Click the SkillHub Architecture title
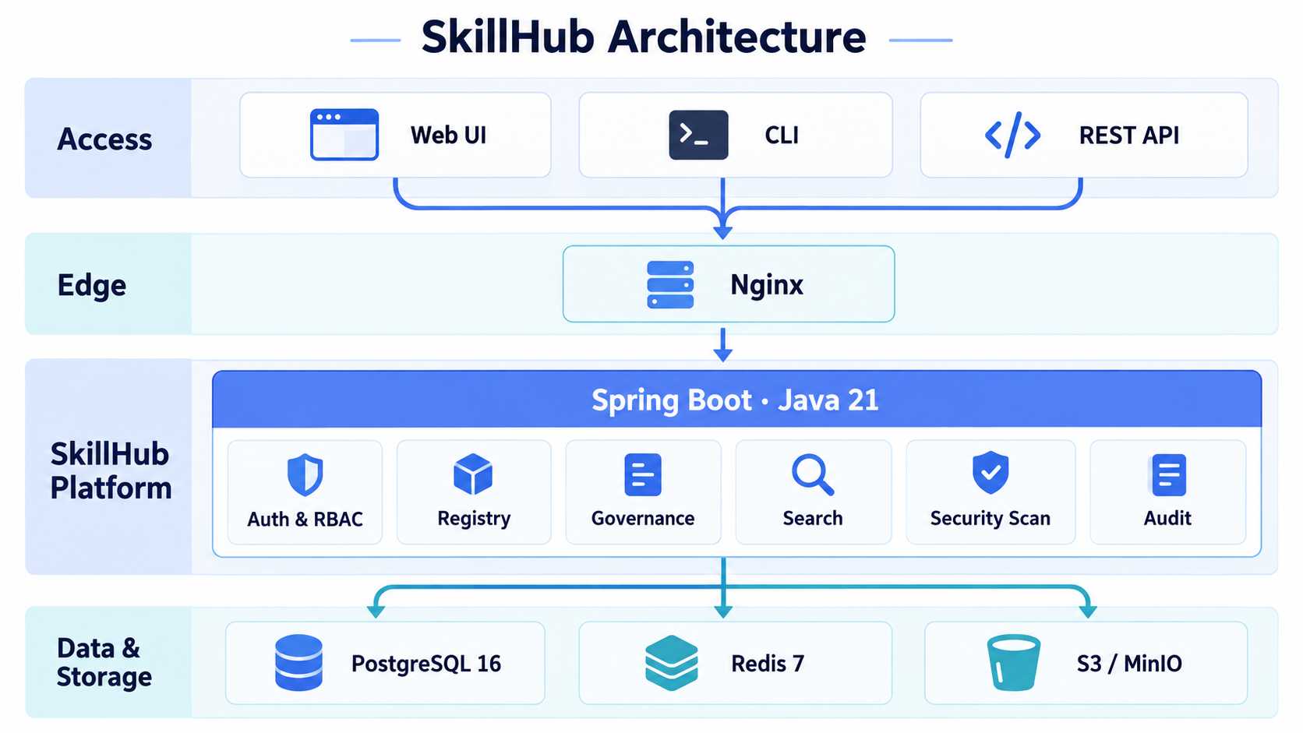Viewport: 1303px width, 733px height. point(644,37)
